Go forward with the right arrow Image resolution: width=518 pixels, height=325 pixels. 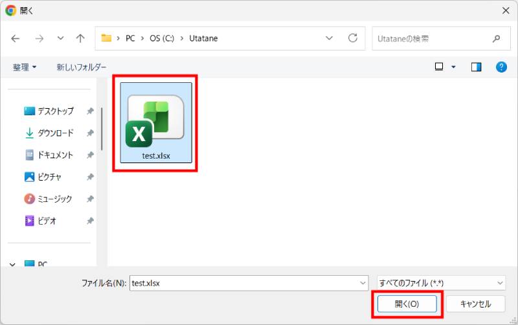(39, 39)
